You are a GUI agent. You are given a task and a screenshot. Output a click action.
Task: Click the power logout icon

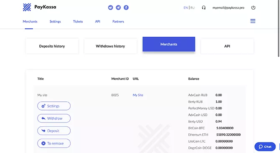point(253,8)
